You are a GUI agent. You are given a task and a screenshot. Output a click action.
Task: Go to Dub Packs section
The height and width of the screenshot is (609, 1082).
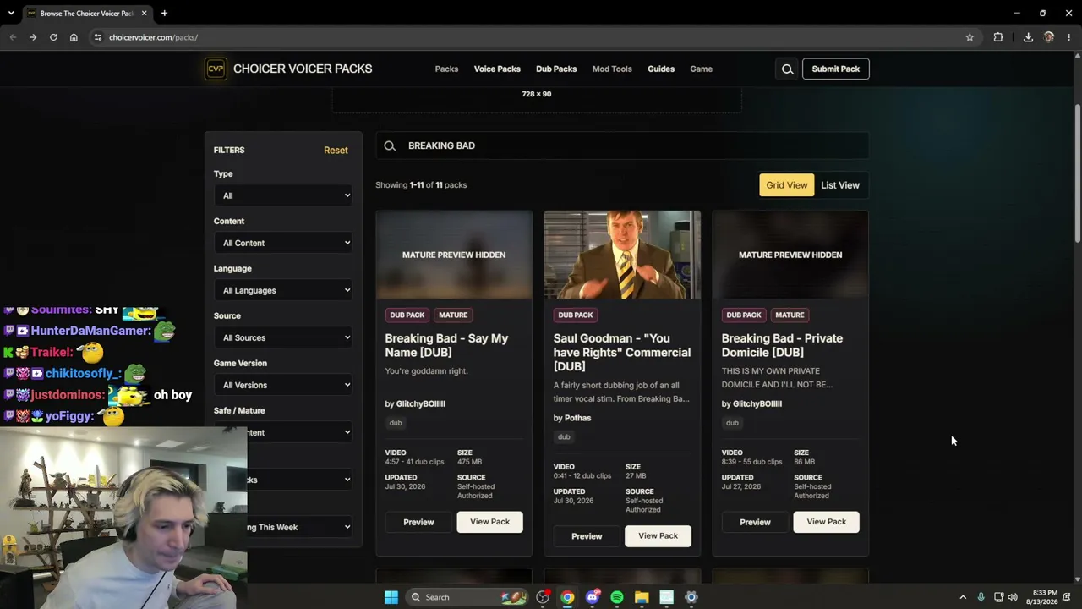pyautogui.click(x=556, y=69)
